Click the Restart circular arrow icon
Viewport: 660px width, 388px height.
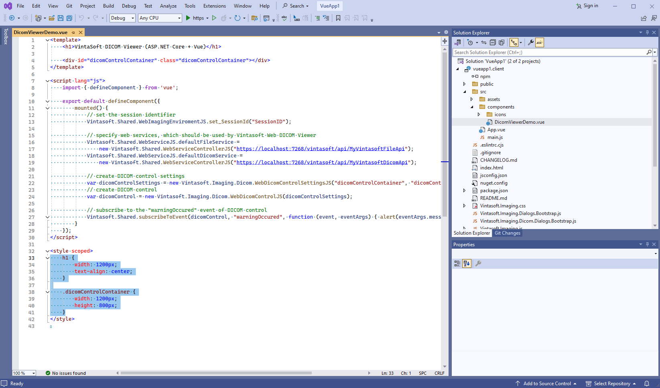click(x=238, y=18)
